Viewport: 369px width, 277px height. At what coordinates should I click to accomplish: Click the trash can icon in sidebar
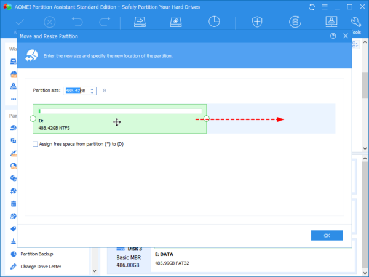[x=14, y=204]
